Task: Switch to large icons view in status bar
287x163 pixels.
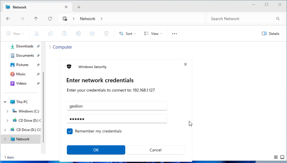Action: coord(282,157)
